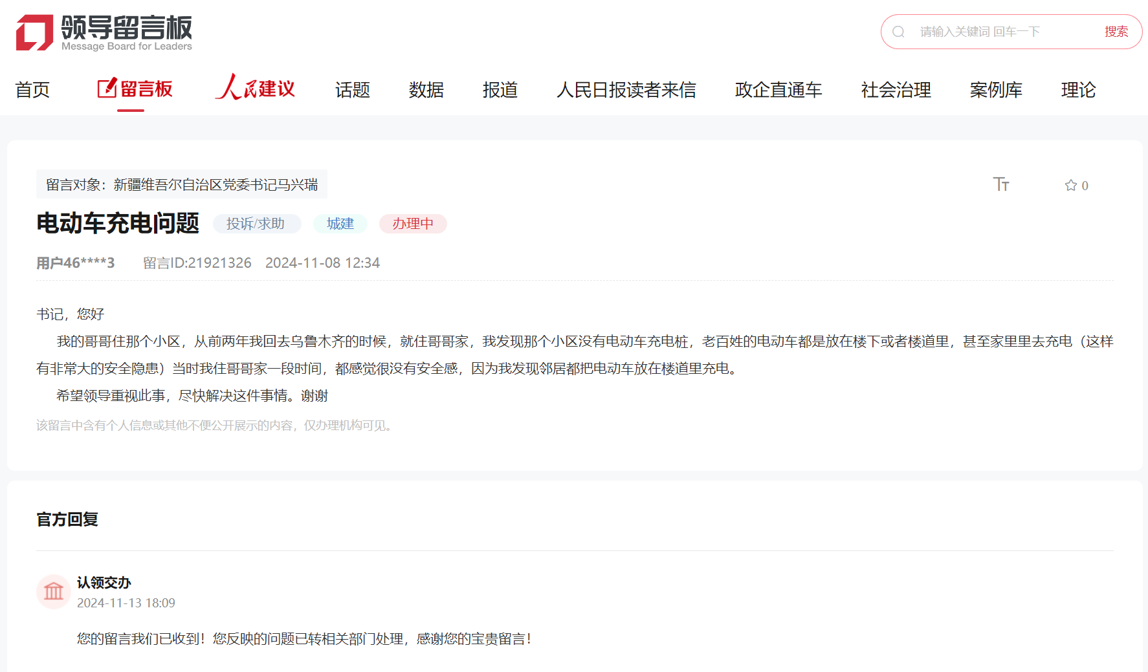The image size is (1148, 672).
Task: Open the 社会治理 section
Action: (x=896, y=90)
